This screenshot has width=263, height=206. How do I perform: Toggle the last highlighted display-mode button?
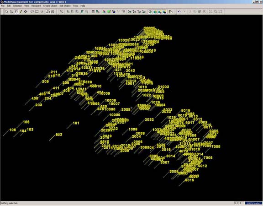click(x=164, y=11)
